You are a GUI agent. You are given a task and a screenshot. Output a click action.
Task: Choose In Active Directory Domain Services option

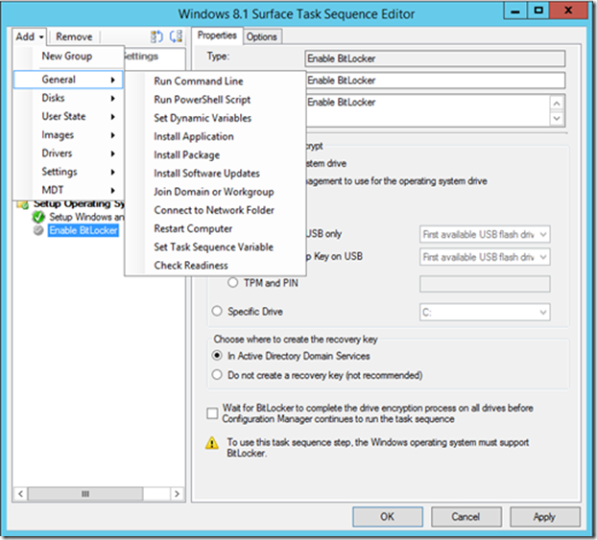(217, 356)
